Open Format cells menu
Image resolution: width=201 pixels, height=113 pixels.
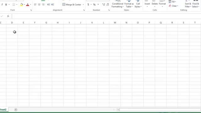tap(162, 4)
